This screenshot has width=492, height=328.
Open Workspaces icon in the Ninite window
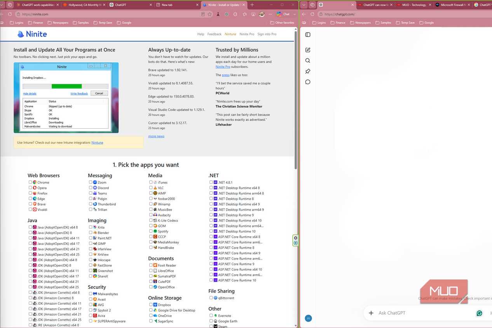10,5
